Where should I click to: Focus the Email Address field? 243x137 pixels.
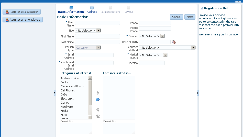pos(94,55)
